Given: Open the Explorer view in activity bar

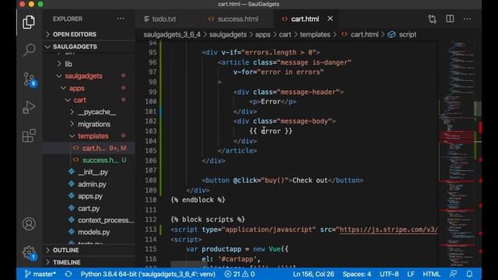Looking at the screenshot, I should 29,22.
